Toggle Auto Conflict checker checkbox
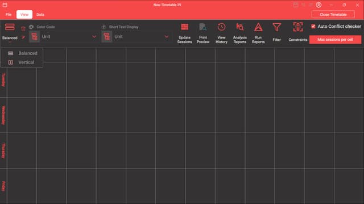 [313, 27]
